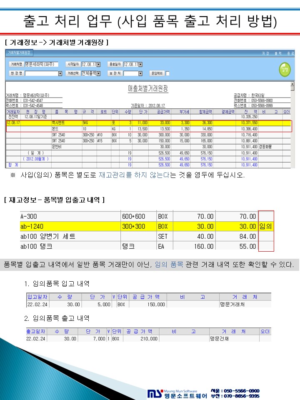Click the 거래일자 column header

[x=13, y=112]
